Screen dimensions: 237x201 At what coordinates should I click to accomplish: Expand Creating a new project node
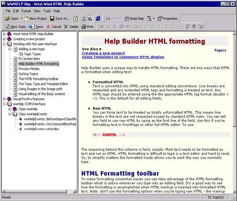coord(4,39)
